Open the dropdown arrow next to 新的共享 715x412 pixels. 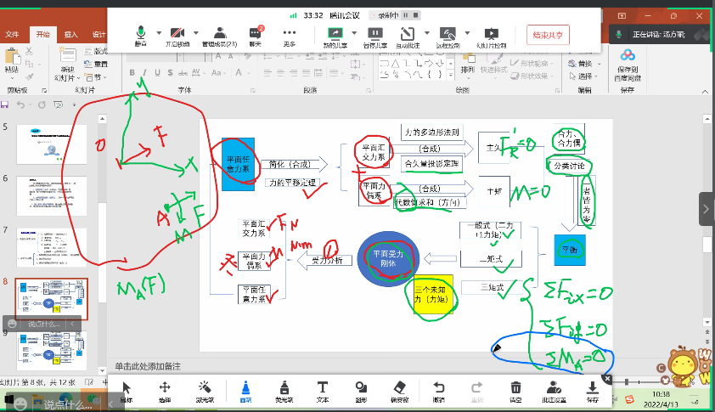(x=352, y=32)
